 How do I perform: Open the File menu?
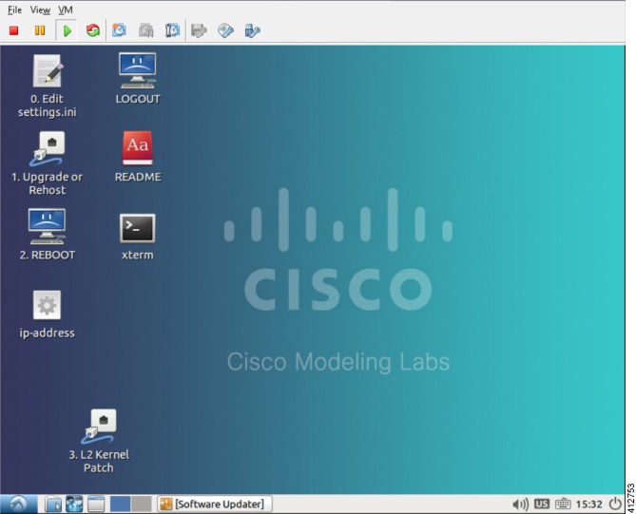coord(14,10)
